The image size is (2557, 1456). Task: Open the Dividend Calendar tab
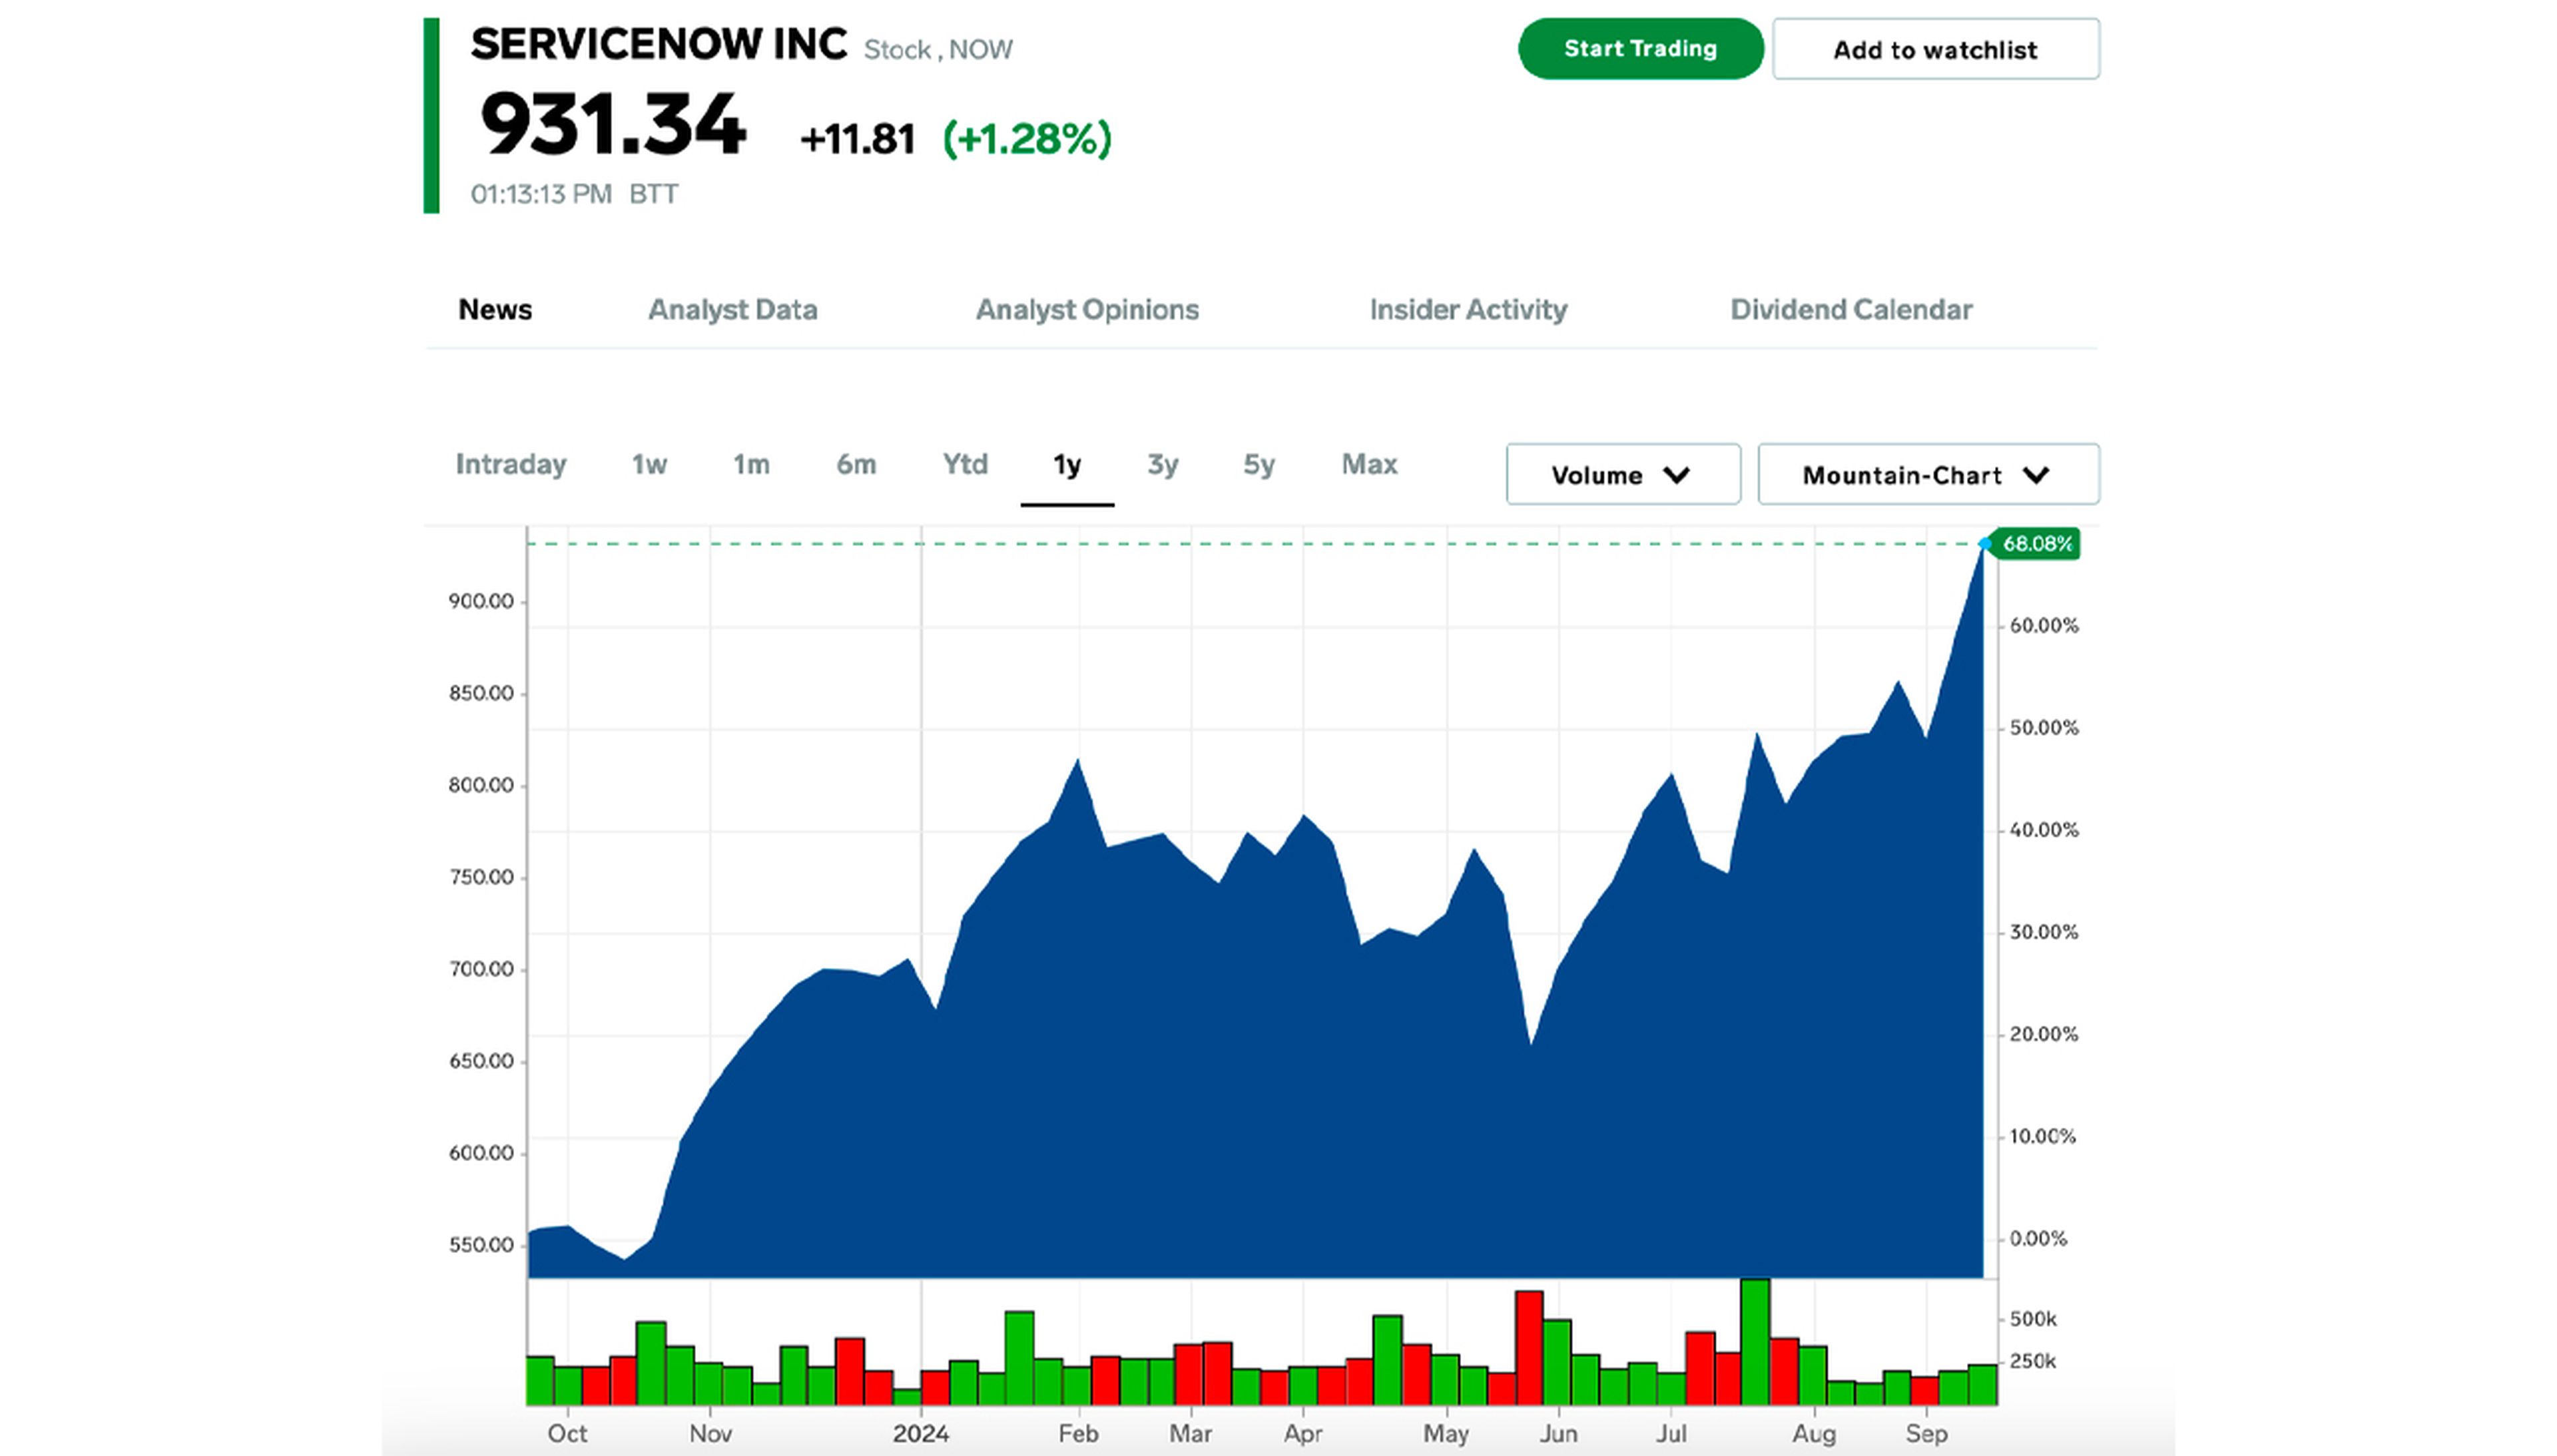[1851, 309]
